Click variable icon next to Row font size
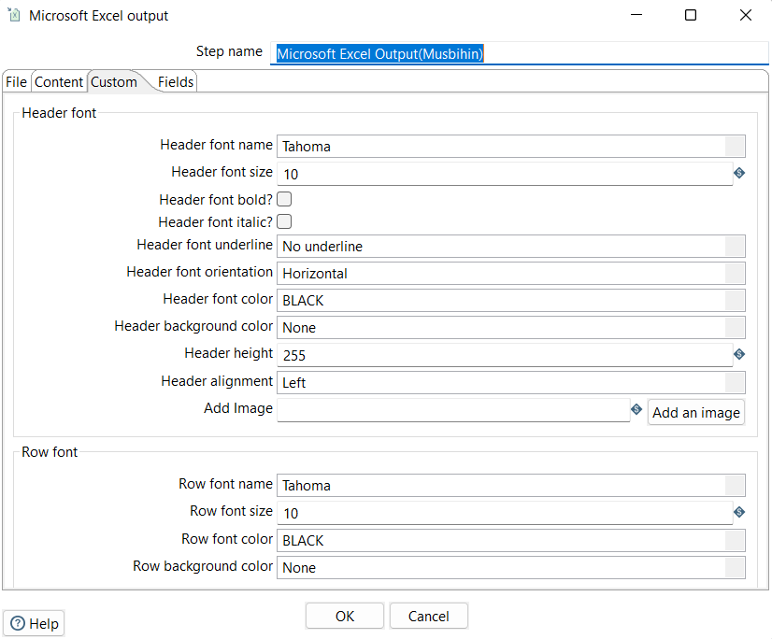 pos(739,513)
